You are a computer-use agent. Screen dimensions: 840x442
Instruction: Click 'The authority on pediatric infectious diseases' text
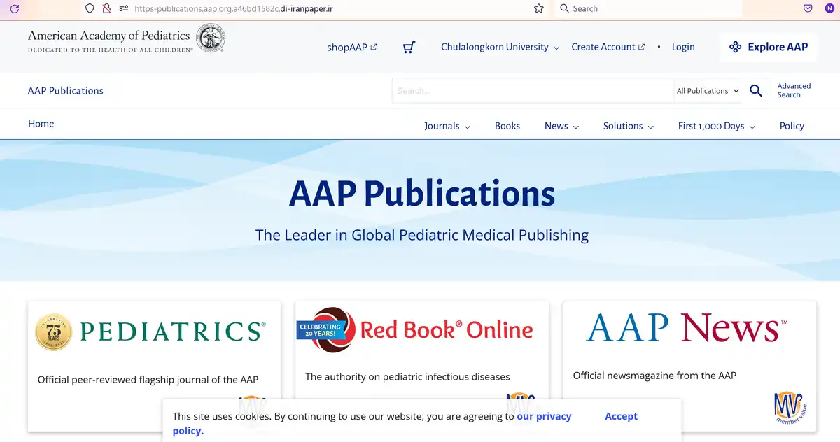pos(407,376)
